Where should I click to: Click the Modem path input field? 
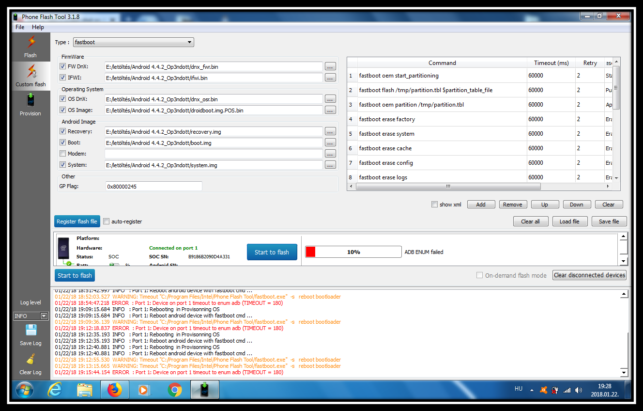(x=214, y=154)
